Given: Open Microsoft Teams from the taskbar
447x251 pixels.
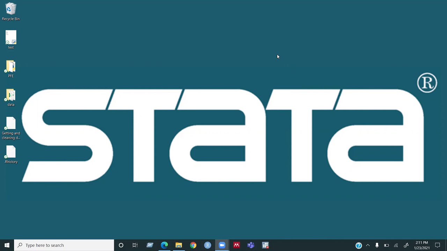Looking at the screenshot, I should (251, 245).
